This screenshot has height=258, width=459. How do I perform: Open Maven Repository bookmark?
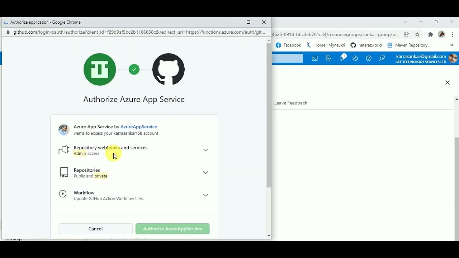pos(409,45)
